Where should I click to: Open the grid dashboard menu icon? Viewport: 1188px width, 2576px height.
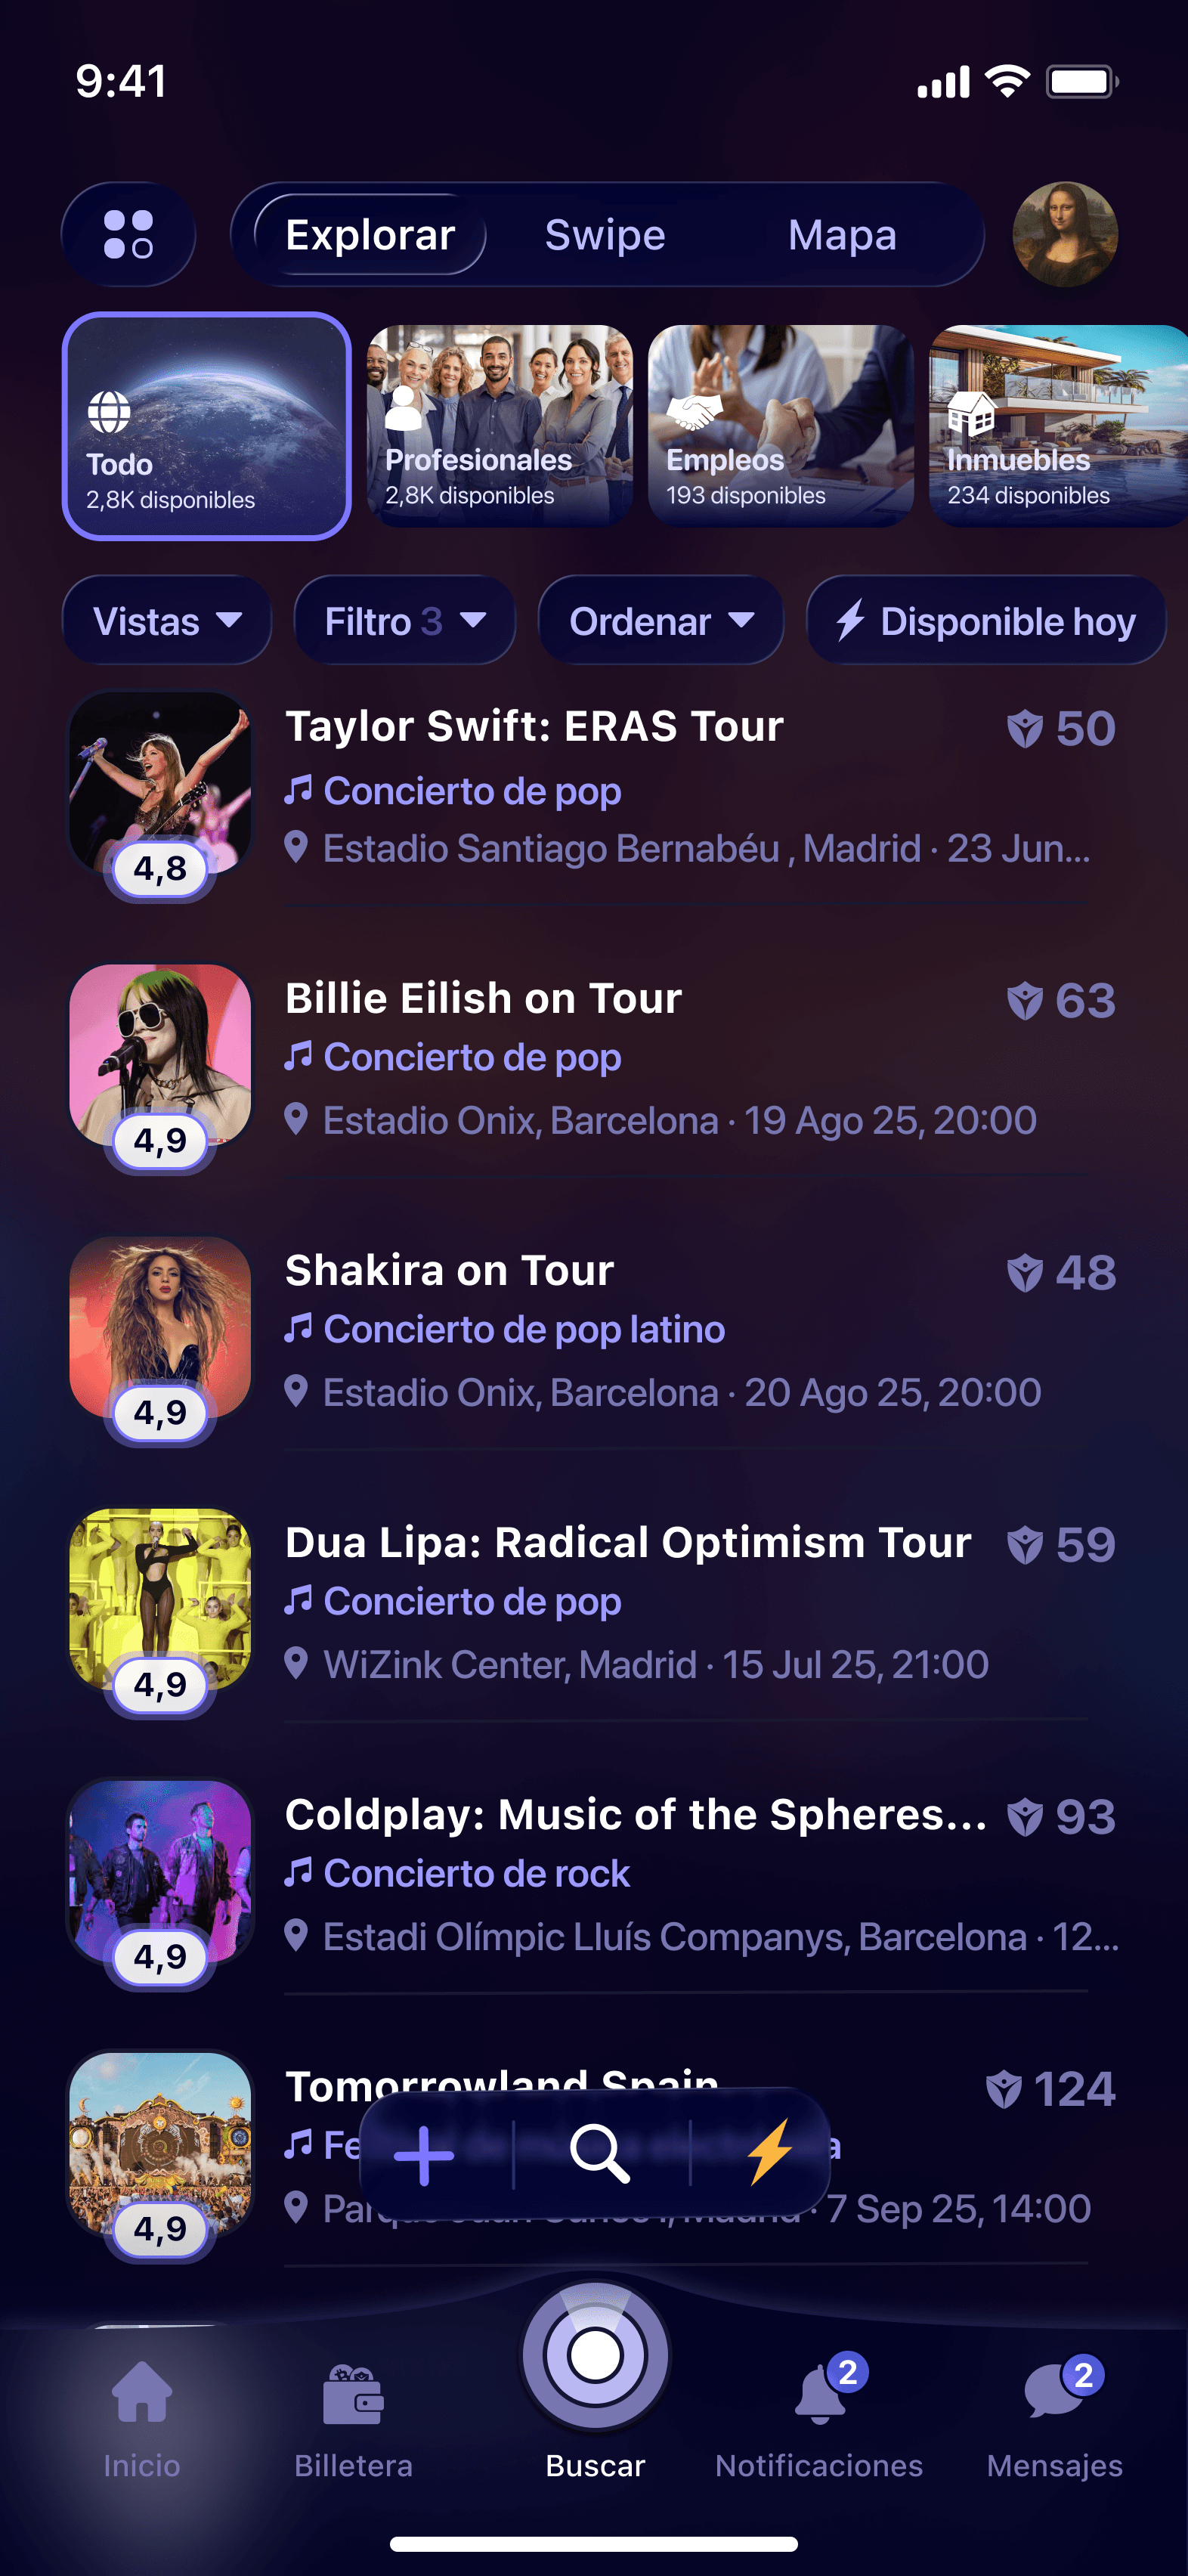pyautogui.click(x=128, y=235)
